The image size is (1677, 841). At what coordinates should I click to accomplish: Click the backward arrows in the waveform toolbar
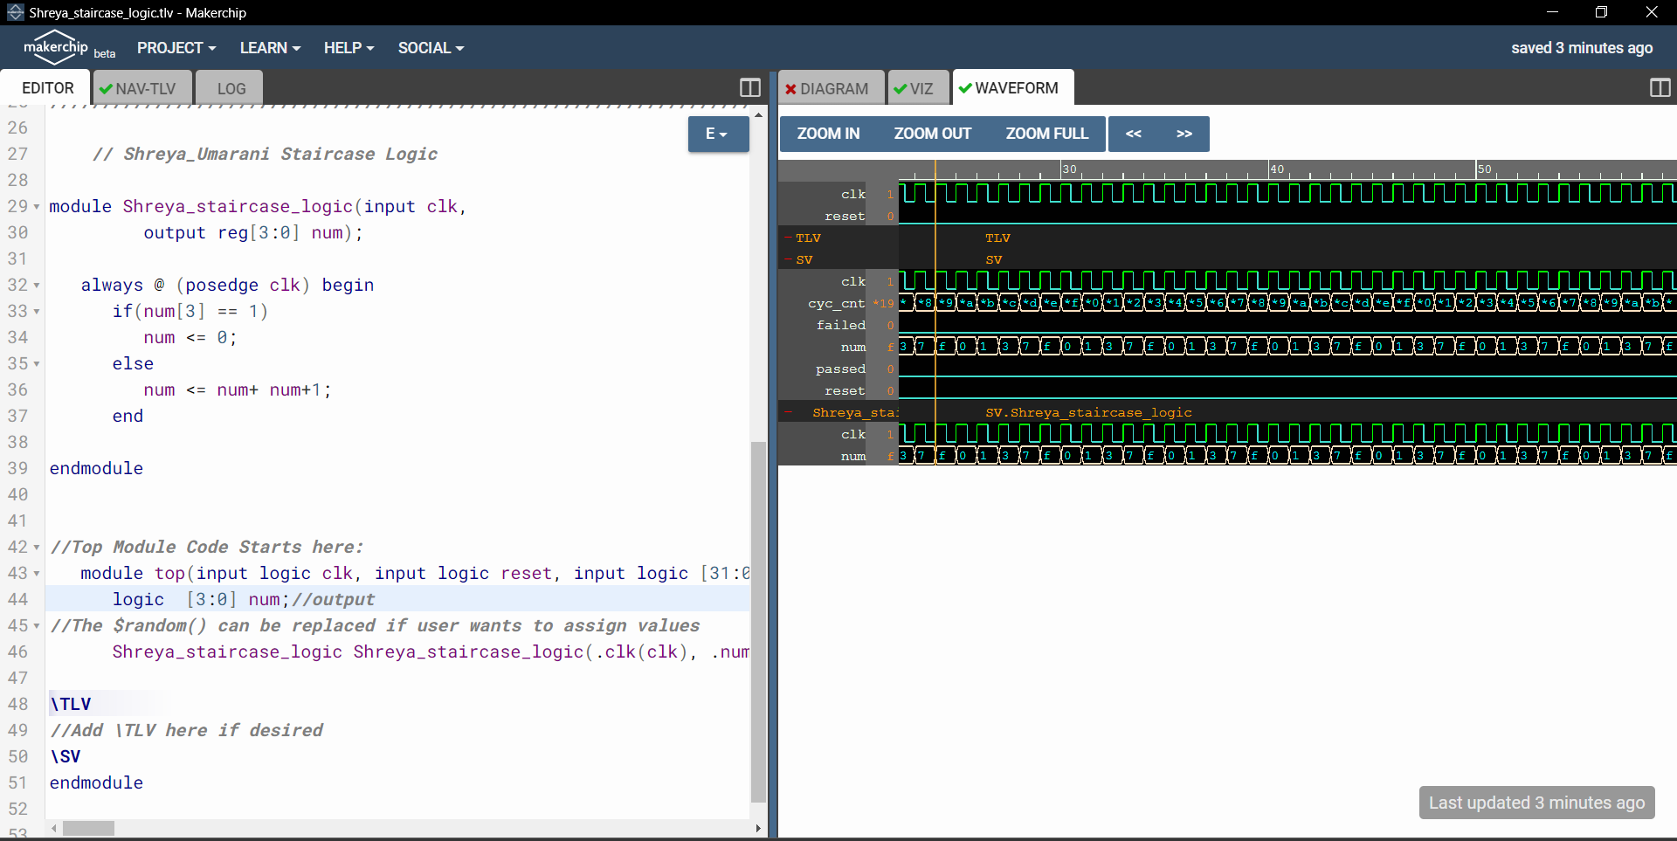coord(1133,134)
